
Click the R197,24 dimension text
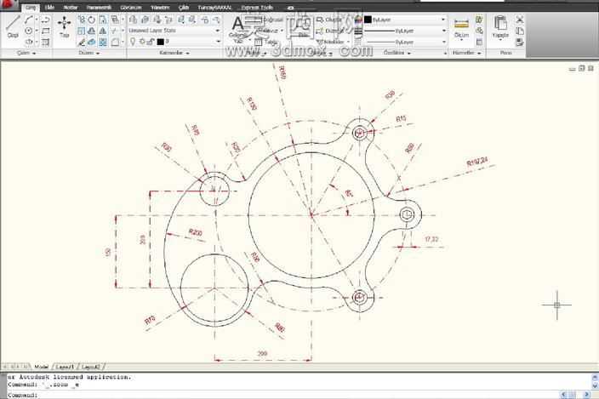tap(477, 162)
